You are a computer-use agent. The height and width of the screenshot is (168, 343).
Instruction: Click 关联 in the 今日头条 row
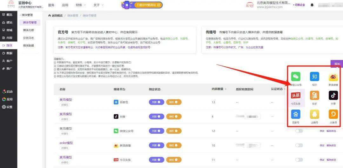point(156,160)
